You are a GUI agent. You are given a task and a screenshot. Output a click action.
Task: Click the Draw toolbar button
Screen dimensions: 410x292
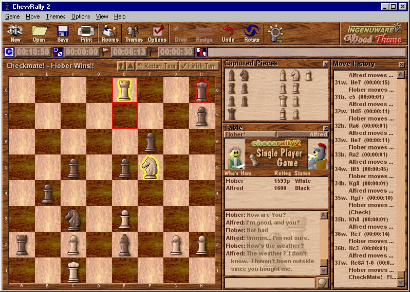(181, 33)
